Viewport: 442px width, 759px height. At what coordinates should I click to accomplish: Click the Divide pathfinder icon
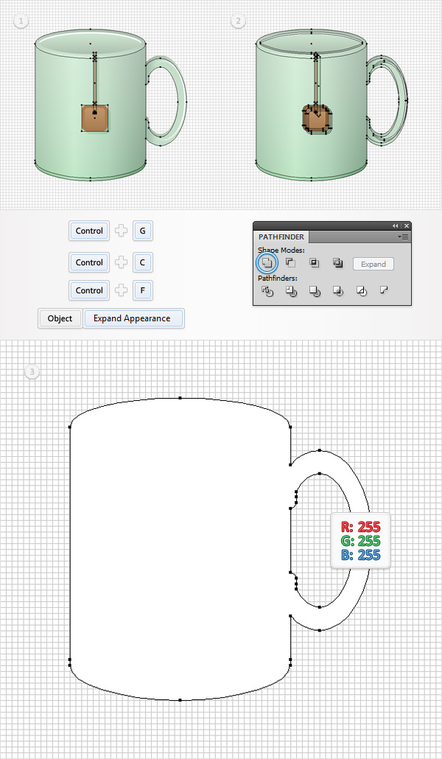click(267, 291)
